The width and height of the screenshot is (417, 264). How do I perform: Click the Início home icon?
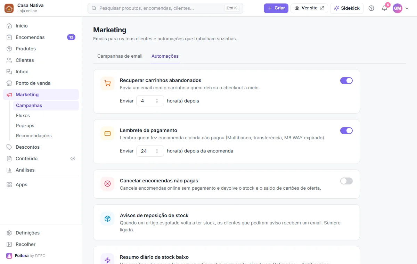pos(9,26)
